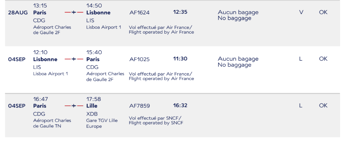
Task: Select flight number AF1025
Action: click(x=139, y=59)
